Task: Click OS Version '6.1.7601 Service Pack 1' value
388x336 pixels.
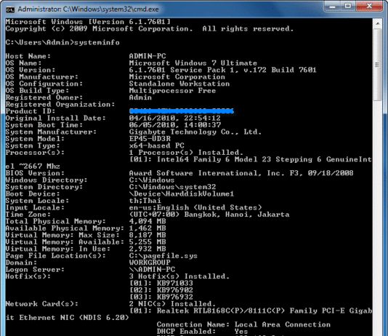Action: pyautogui.click(x=223, y=70)
